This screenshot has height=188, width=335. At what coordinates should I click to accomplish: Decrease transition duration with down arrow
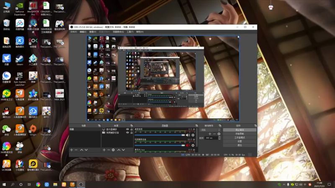point(219,139)
